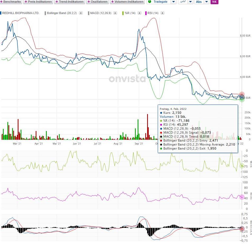Select the line chart type icon
This screenshot has height=244, width=252.
pos(183,2)
